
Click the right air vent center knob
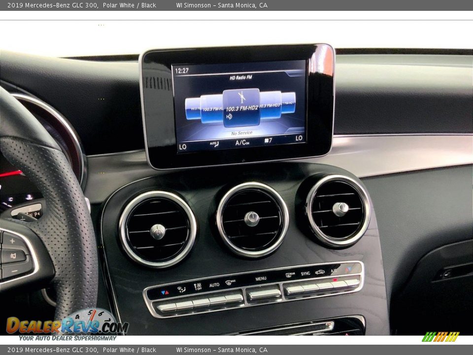[x=340, y=209]
